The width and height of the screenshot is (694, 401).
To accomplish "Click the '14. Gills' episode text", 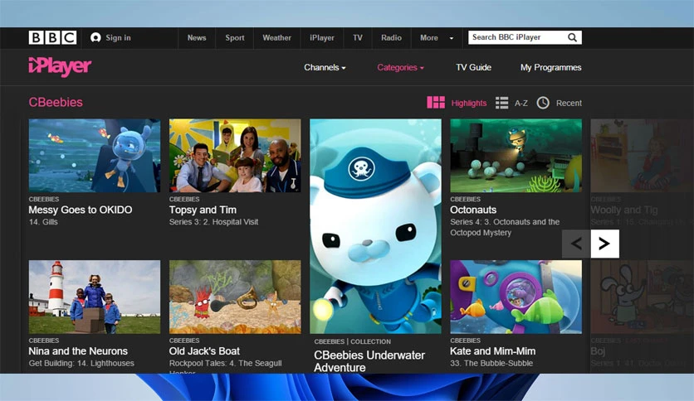I will pos(43,222).
